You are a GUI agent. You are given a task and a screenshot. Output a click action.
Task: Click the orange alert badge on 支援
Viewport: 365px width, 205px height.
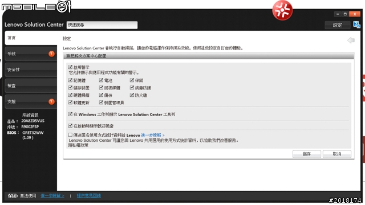pyautogui.click(x=51, y=101)
